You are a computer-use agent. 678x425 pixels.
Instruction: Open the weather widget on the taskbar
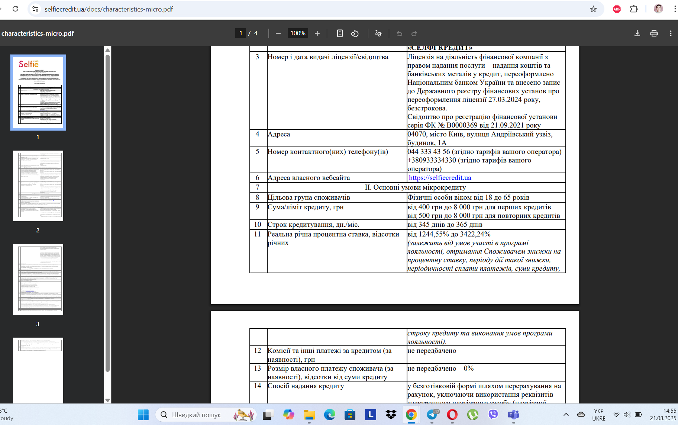7,415
